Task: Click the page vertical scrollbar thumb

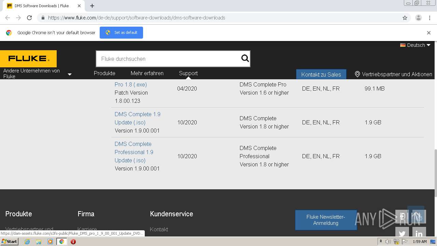Action: (435, 173)
